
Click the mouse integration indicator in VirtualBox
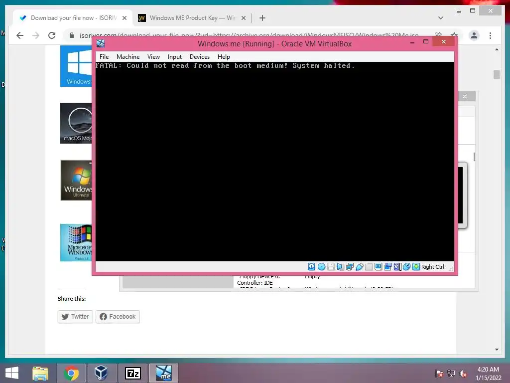(406, 267)
